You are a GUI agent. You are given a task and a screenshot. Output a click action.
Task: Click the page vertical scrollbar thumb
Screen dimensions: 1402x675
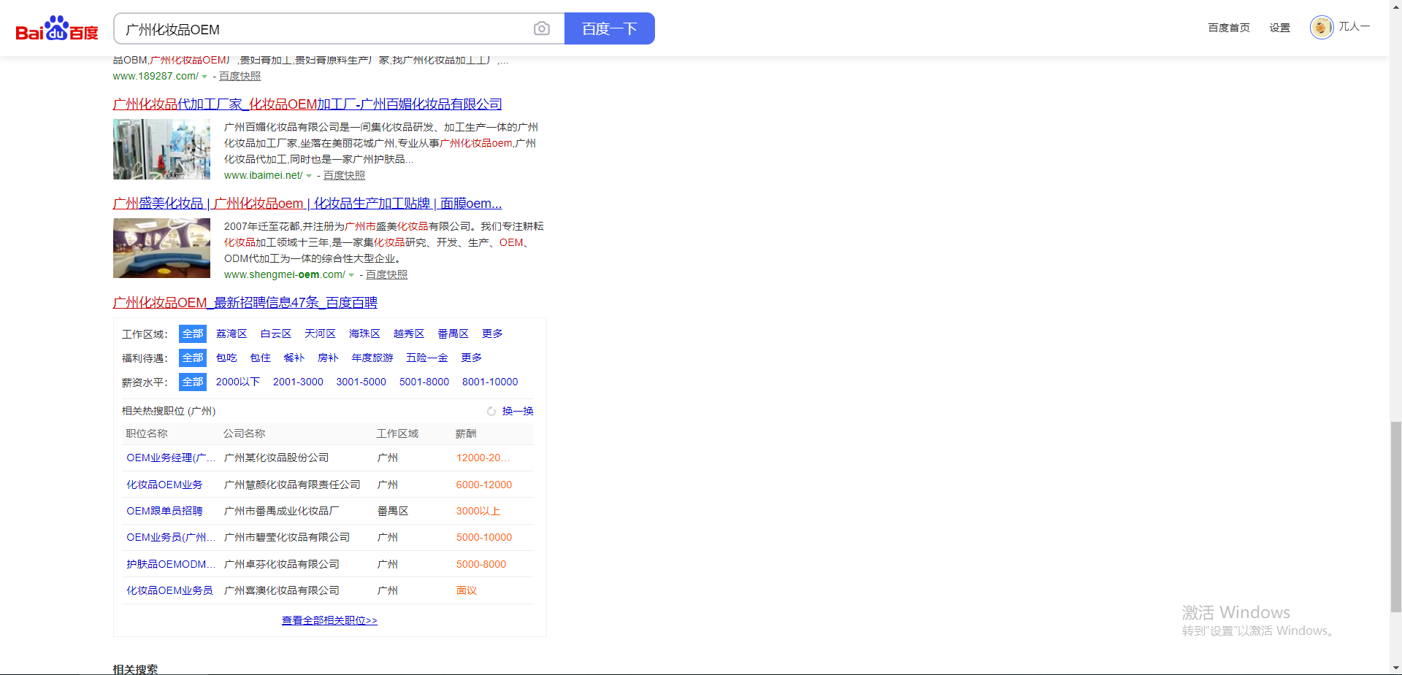pos(1396,516)
